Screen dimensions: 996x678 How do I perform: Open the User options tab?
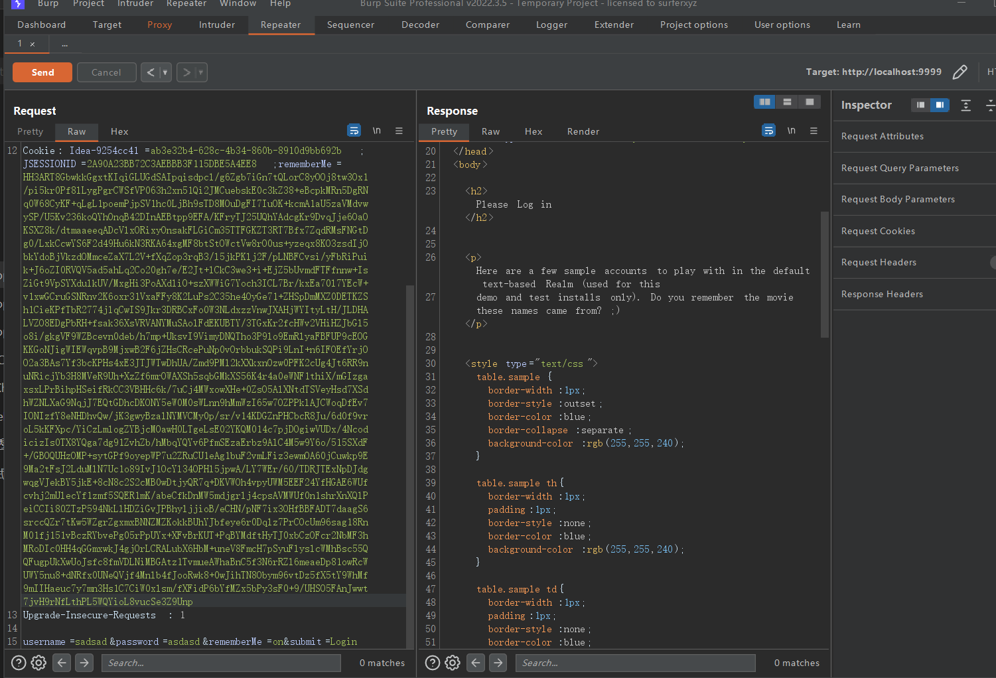[782, 25]
